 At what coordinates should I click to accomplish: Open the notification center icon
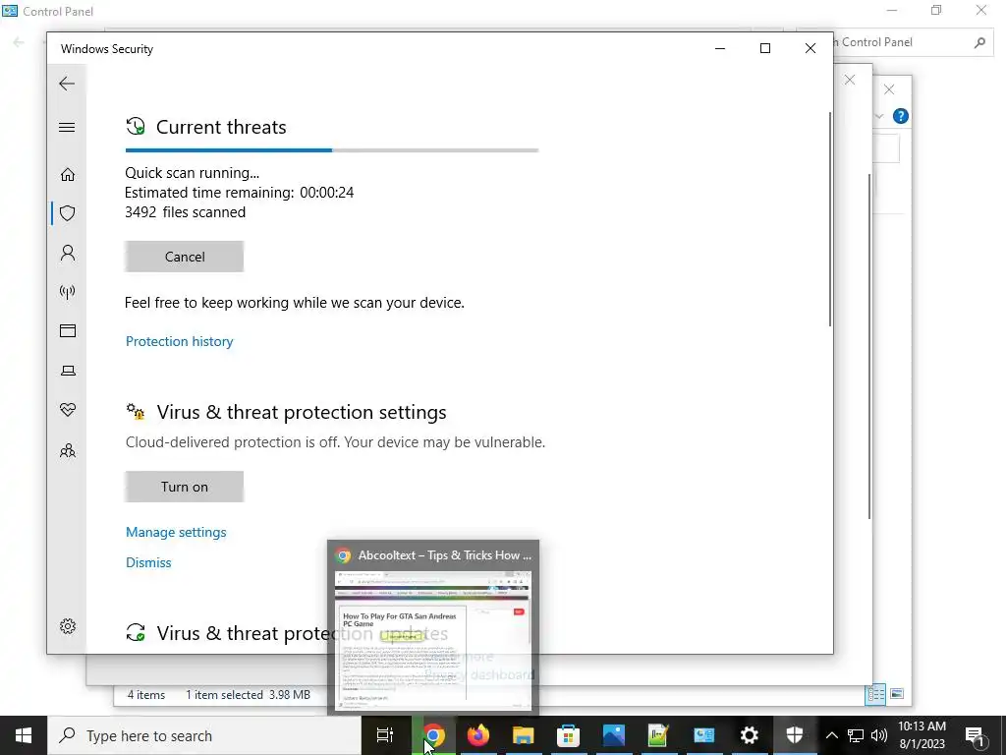click(975, 735)
